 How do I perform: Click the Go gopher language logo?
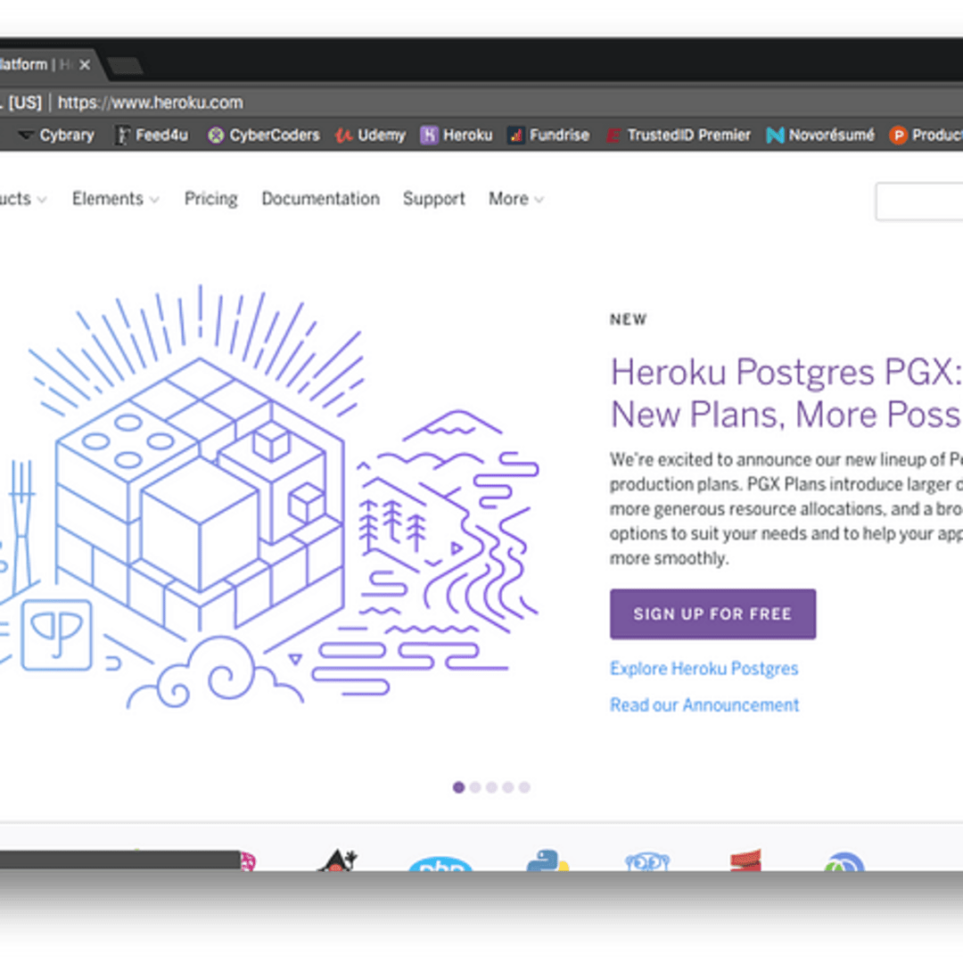[647, 861]
